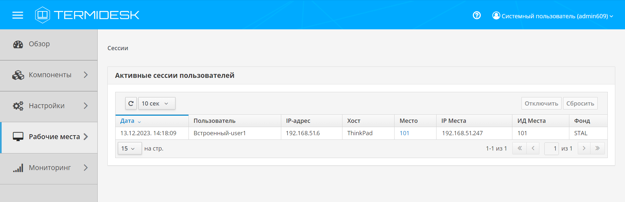This screenshot has height=202, width=625.
Task: Click the Сессии breadcrumb text
Action: (118, 48)
